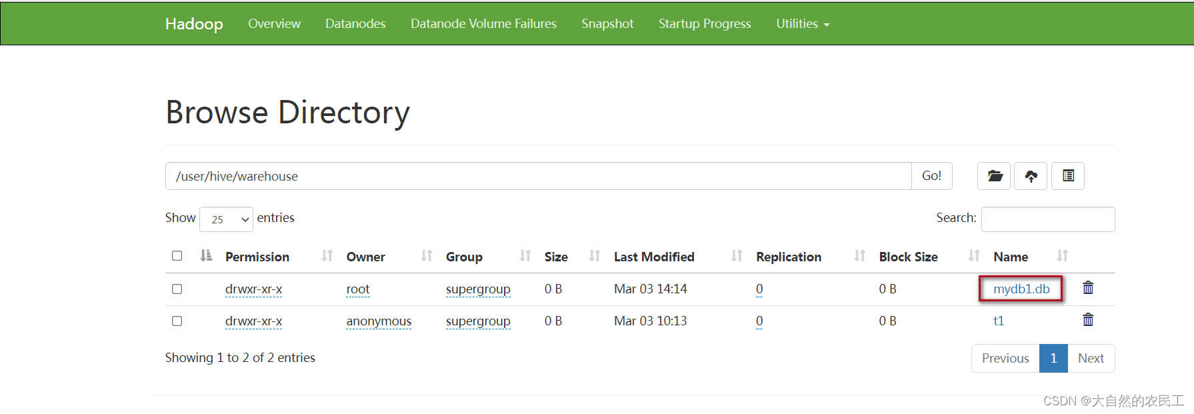This screenshot has width=1194, height=414.
Task: Click Showing 1 to 2 of 2 entries text
Action: pos(240,358)
